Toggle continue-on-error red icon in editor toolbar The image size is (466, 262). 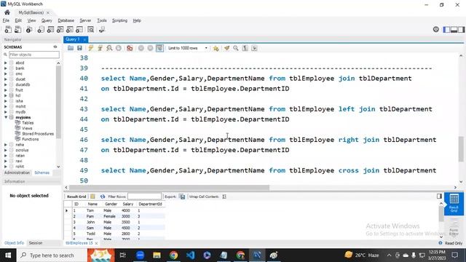pos(130,48)
